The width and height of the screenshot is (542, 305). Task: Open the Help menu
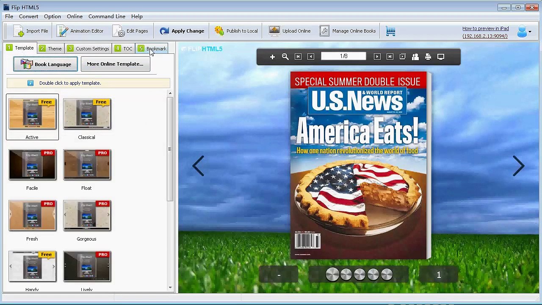(137, 16)
